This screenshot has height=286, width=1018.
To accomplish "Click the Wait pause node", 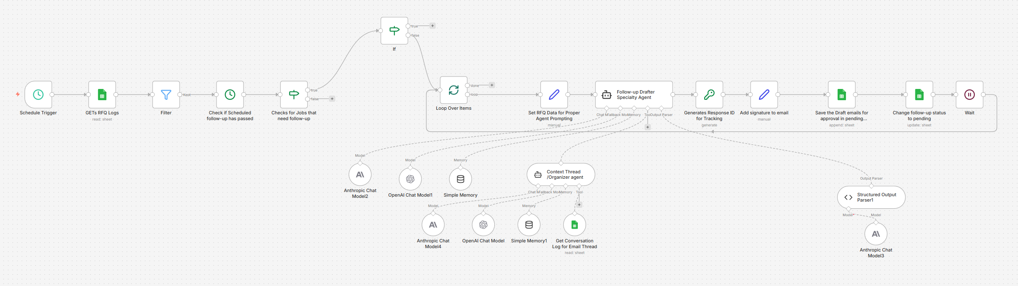I will pyautogui.click(x=969, y=95).
